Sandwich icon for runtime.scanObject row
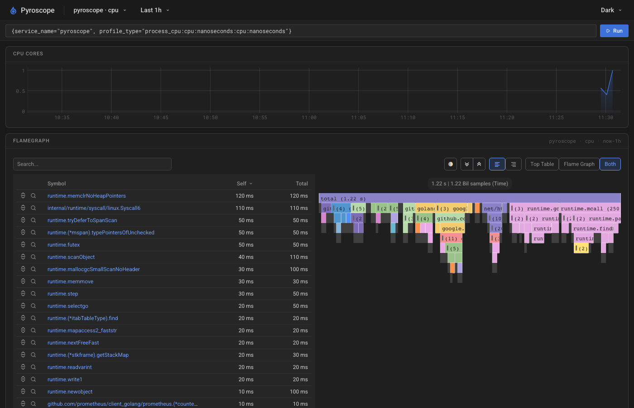The image size is (634, 408). (x=23, y=257)
